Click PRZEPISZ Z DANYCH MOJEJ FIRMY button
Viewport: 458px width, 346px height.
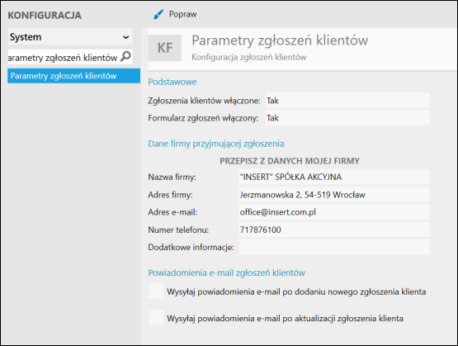290,161
